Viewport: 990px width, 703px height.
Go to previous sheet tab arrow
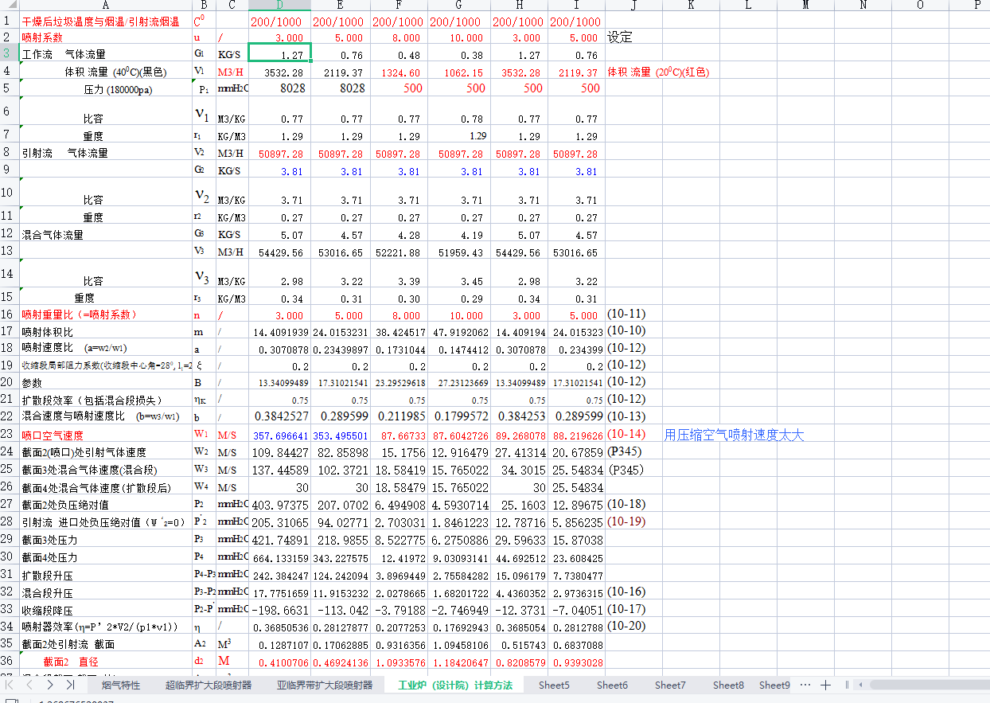click(x=29, y=685)
